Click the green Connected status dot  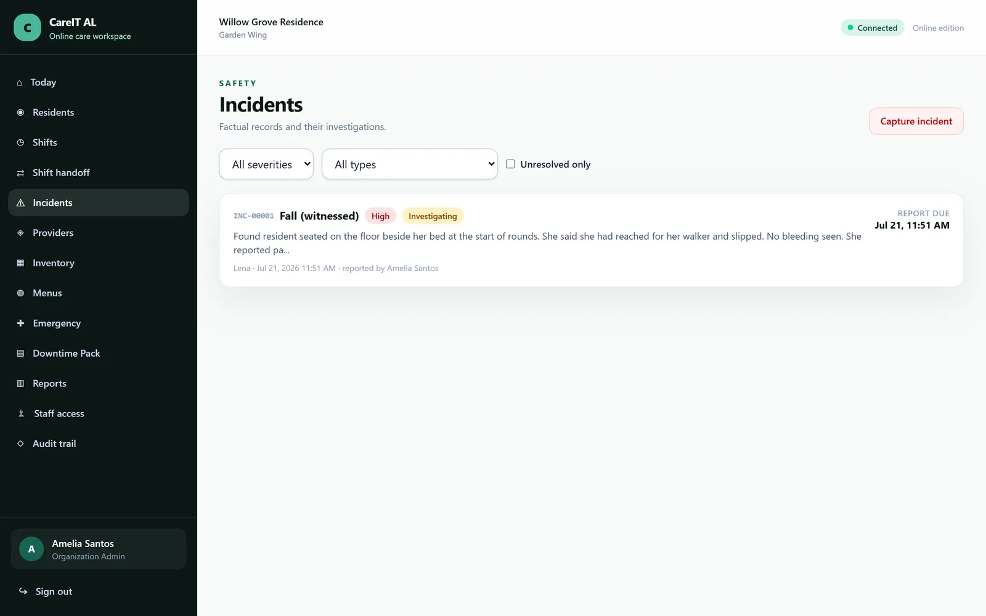tap(850, 28)
